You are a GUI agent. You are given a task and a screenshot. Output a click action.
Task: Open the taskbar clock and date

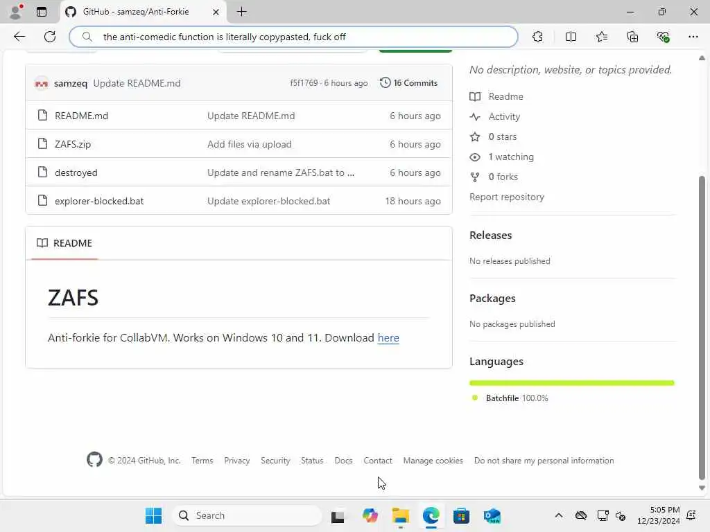[659, 515]
